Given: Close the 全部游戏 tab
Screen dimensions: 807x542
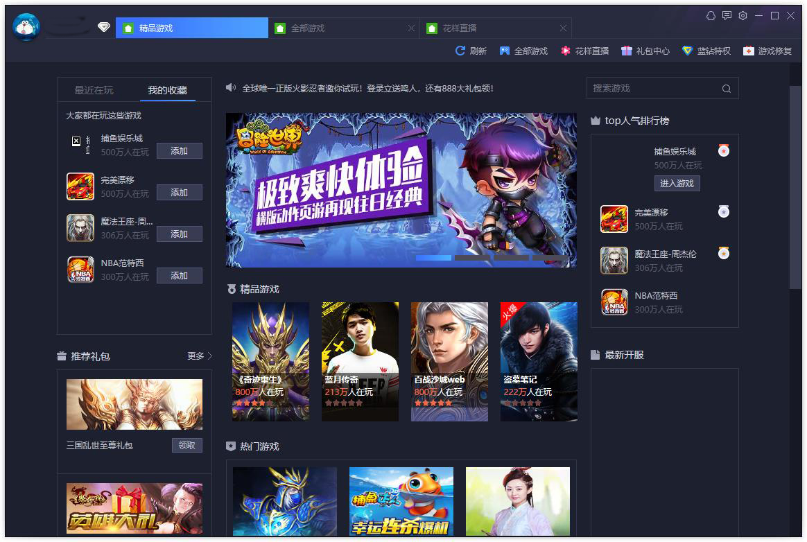Looking at the screenshot, I should click(411, 28).
